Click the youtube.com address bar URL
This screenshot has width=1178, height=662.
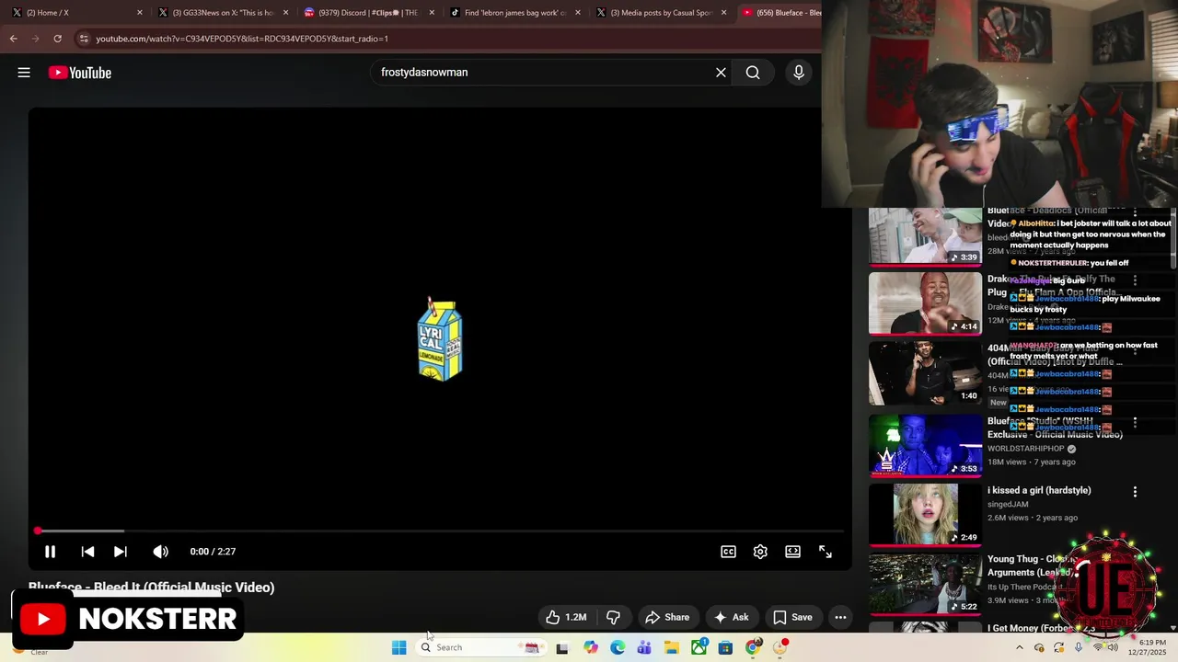pyautogui.click(x=242, y=39)
